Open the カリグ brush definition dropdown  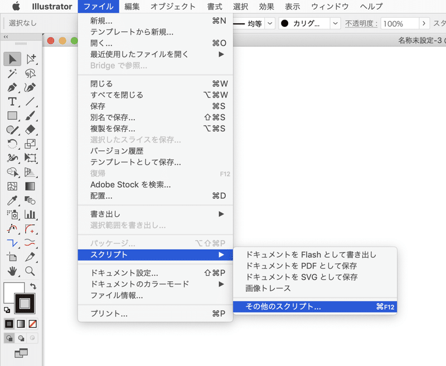pyautogui.click(x=336, y=23)
